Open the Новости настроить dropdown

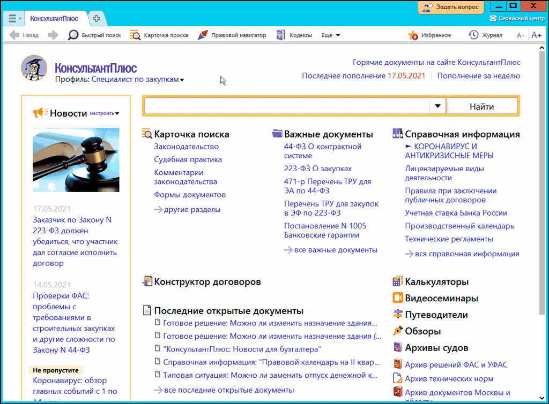click(x=105, y=113)
